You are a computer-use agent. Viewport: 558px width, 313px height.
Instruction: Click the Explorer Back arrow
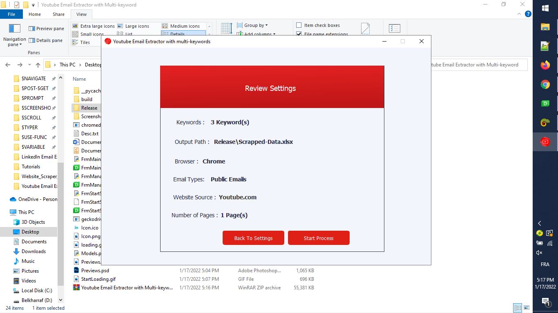click(8, 65)
